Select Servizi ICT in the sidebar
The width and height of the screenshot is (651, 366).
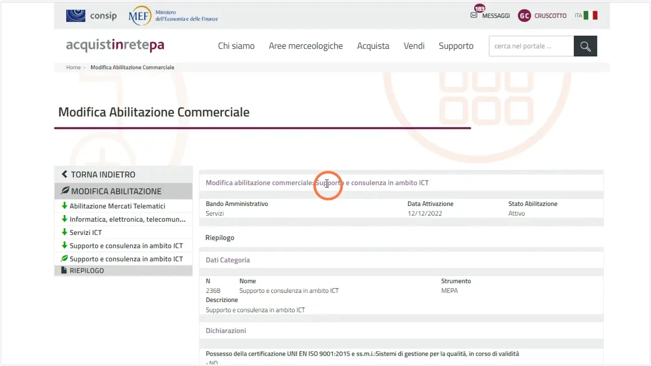point(86,233)
